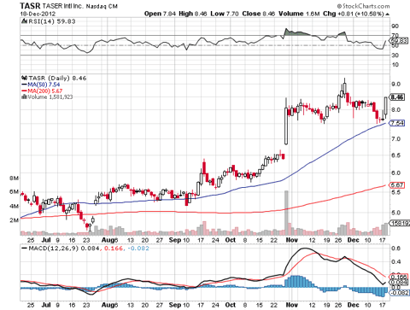This screenshot has width=410, height=310.
Task: Click the Nasdaq CM exchange label
Action: point(102,6)
